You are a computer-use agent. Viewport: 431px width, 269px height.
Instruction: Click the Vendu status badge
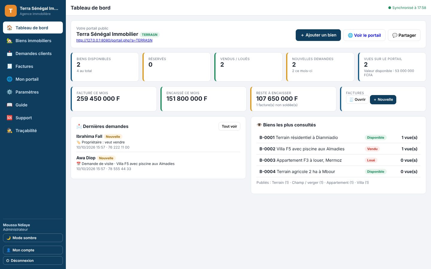point(372,149)
